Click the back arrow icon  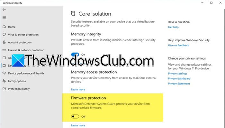4,10
